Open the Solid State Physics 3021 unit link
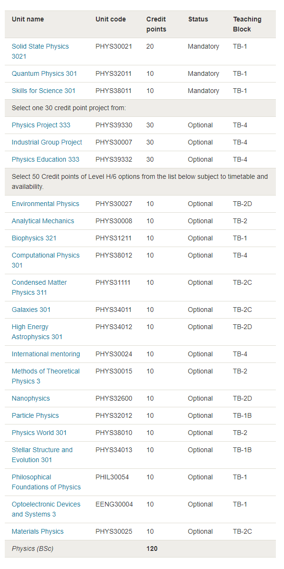284x569 pixels. [40, 52]
